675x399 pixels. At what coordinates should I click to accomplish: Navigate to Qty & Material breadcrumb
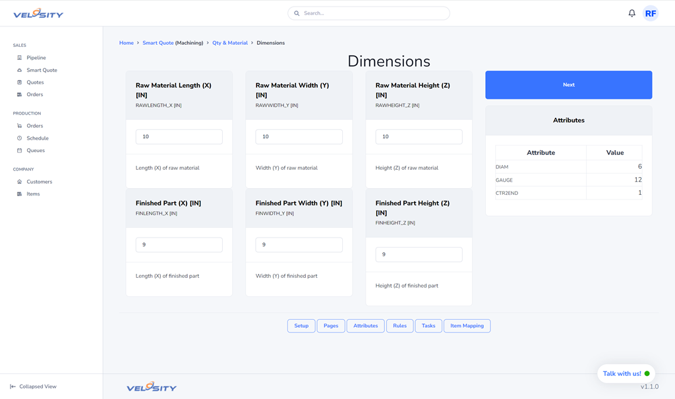(x=230, y=43)
